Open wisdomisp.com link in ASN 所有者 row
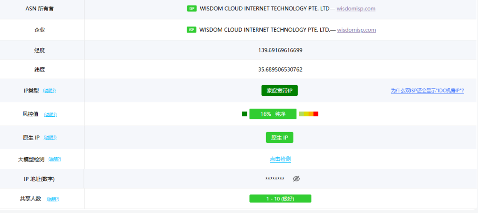Viewport: 478px width, 213px height. 356,8
